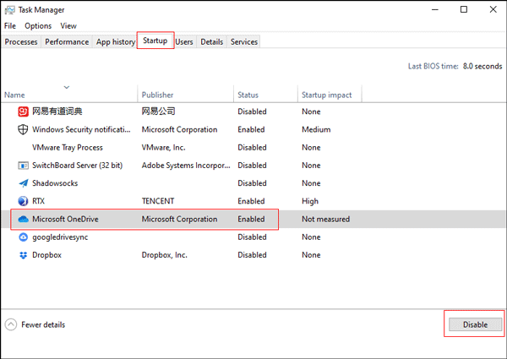Screen dimensions: 507x359
Task: Select the RTX row name
Action: tap(39, 201)
